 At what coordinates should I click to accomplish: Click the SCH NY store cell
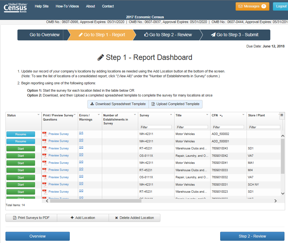(x=253, y=185)
